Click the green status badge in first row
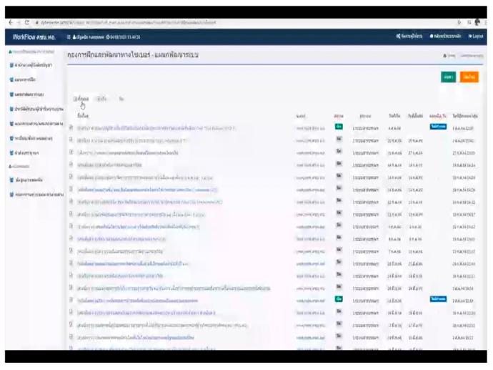This screenshot has height=370, width=493. pos(339,126)
